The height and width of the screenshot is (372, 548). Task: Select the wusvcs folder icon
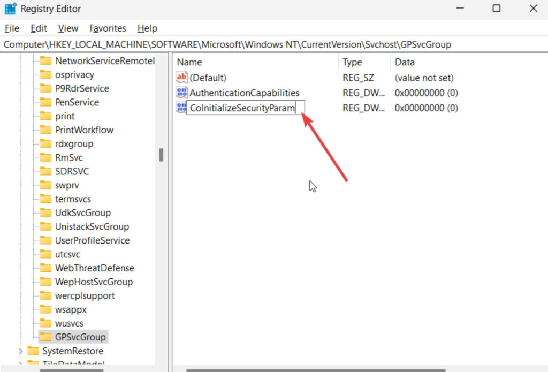tap(45, 323)
